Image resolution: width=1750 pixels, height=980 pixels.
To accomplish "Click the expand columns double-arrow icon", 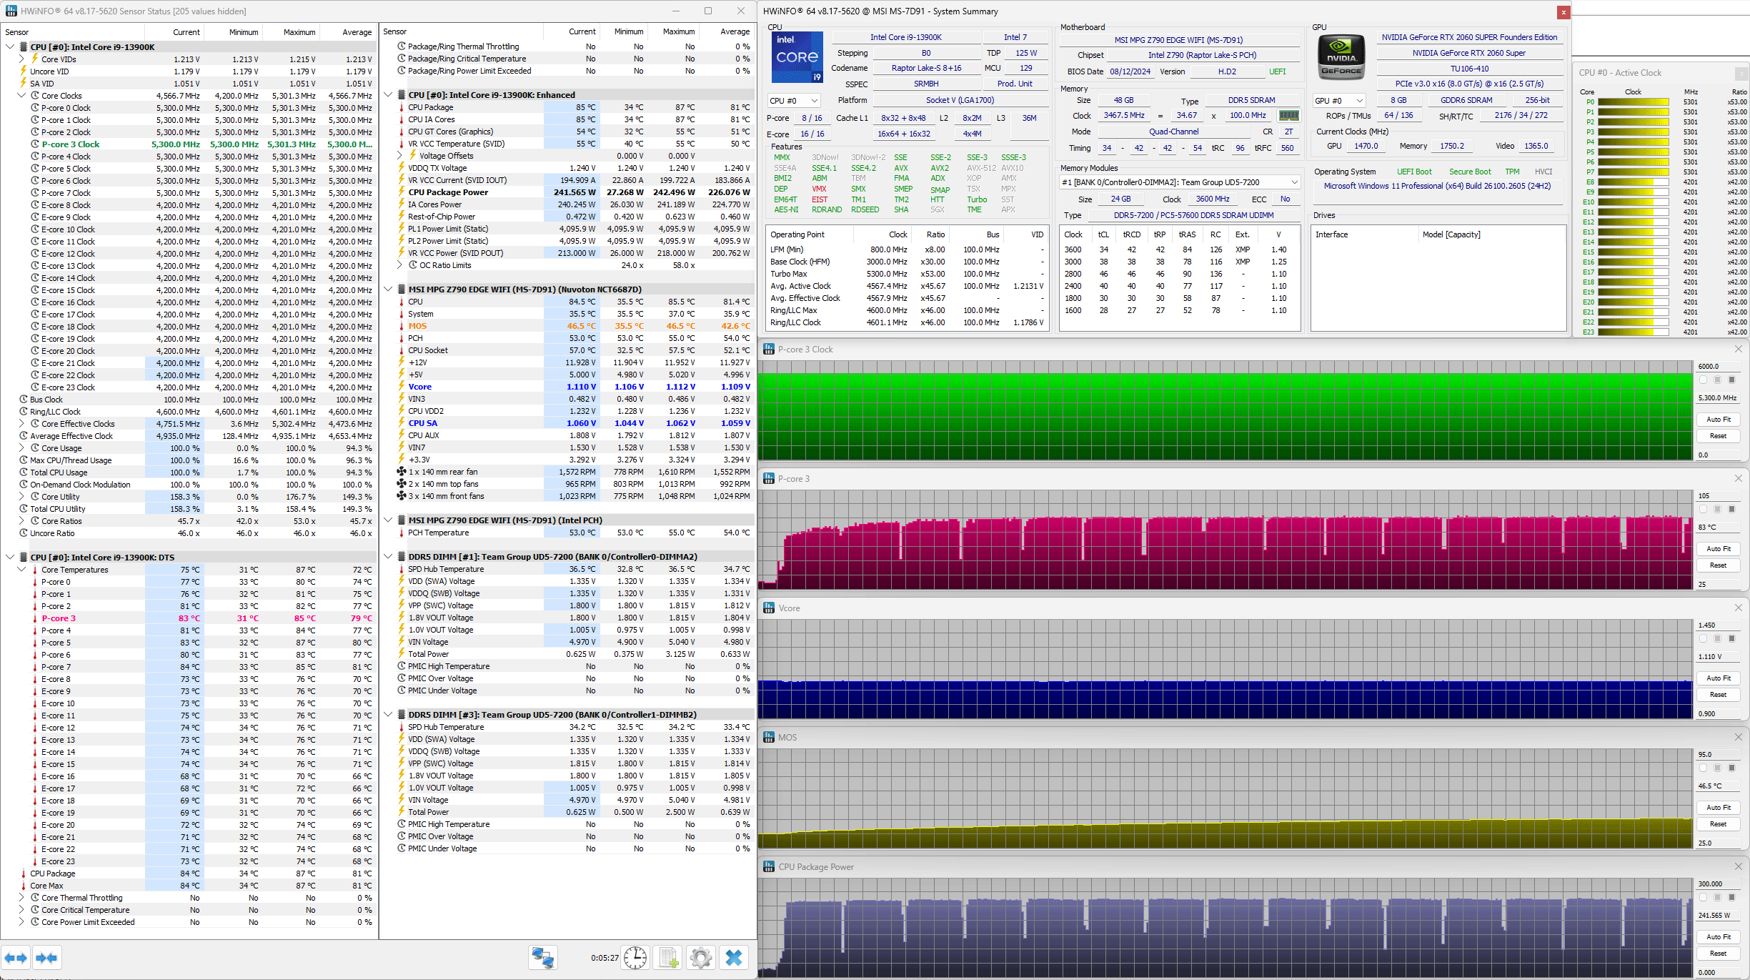I will (x=16, y=958).
